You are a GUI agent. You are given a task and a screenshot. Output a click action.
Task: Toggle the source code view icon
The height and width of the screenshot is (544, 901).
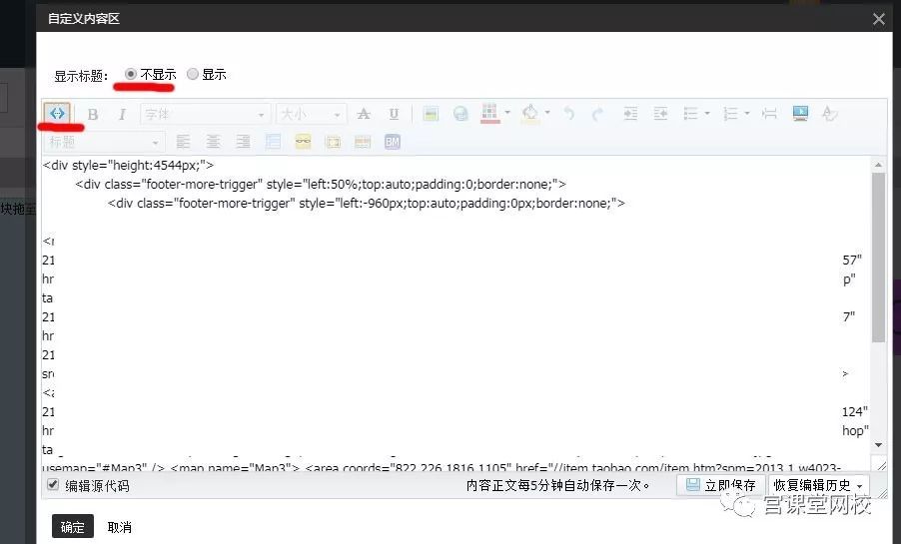(x=57, y=114)
